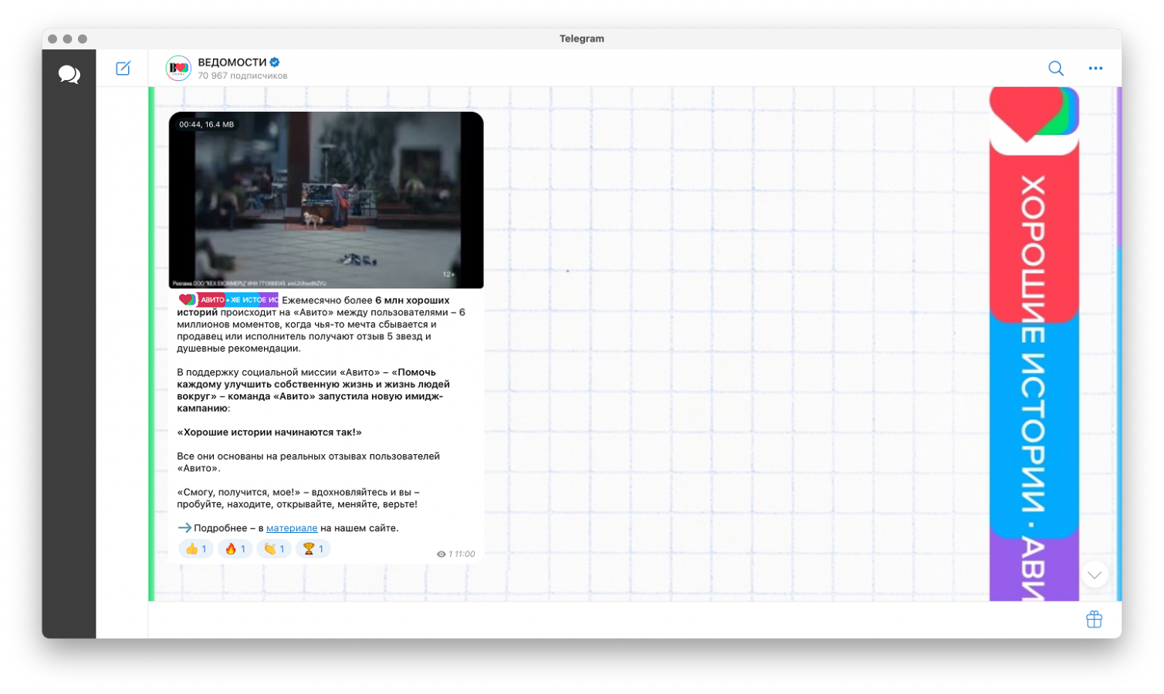Click the blue verified badge beside ВЕДОМОСТИ
The image size is (1164, 694).
(275, 62)
